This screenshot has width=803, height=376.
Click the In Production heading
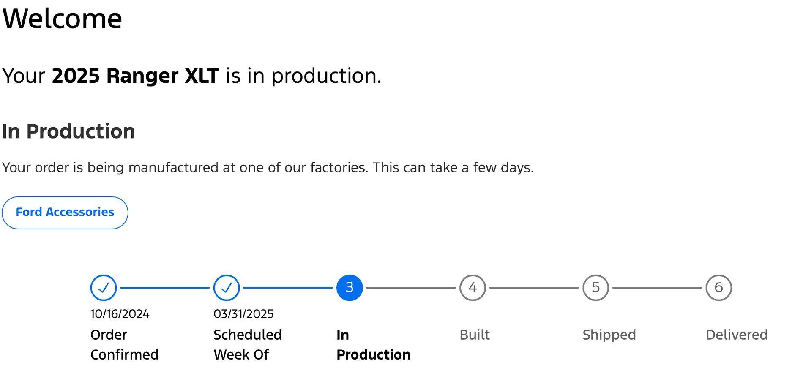click(68, 131)
